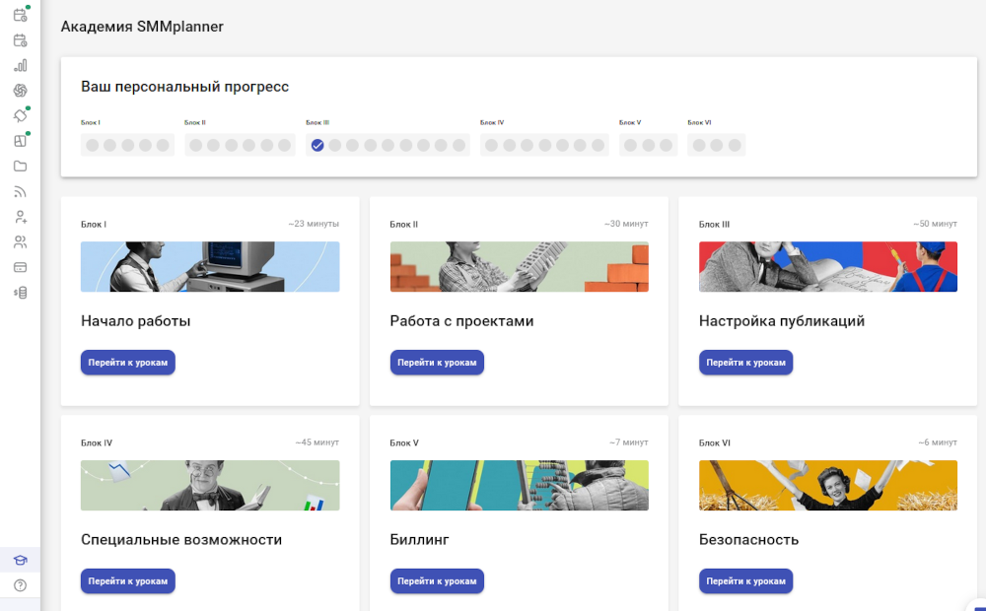The height and width of the screenshot is (611, 986).
Task: Go to lessons for Работа с проектами
Action: (437, 362)
